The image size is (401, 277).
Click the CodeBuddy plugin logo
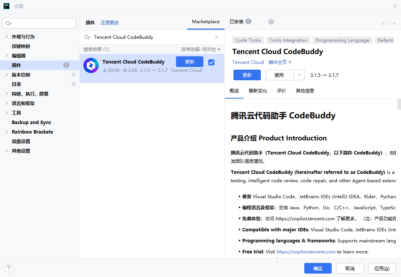coord(91,65)
